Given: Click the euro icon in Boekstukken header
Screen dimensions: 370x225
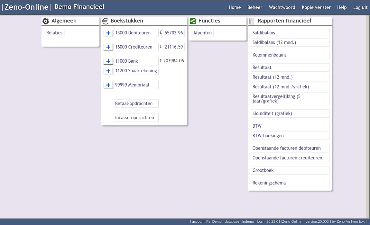Looking at the screenshot, I should pyautogui.click(x=105, y=21).
